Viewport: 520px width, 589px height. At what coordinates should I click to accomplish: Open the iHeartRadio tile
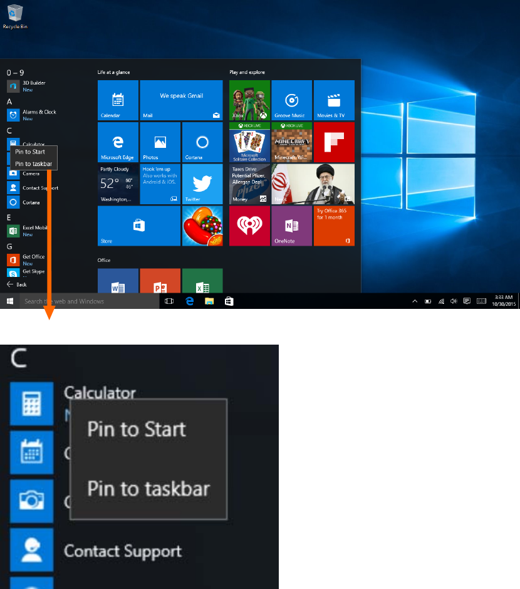[x=250, y=226]
